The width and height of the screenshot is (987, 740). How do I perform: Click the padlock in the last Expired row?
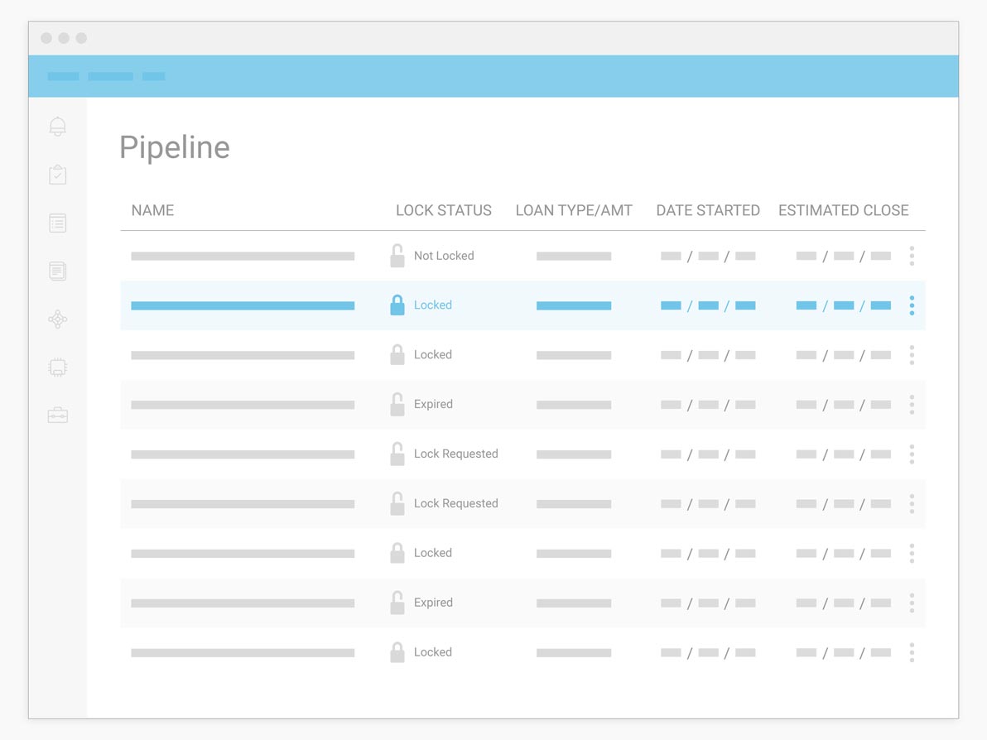[397, 603]
